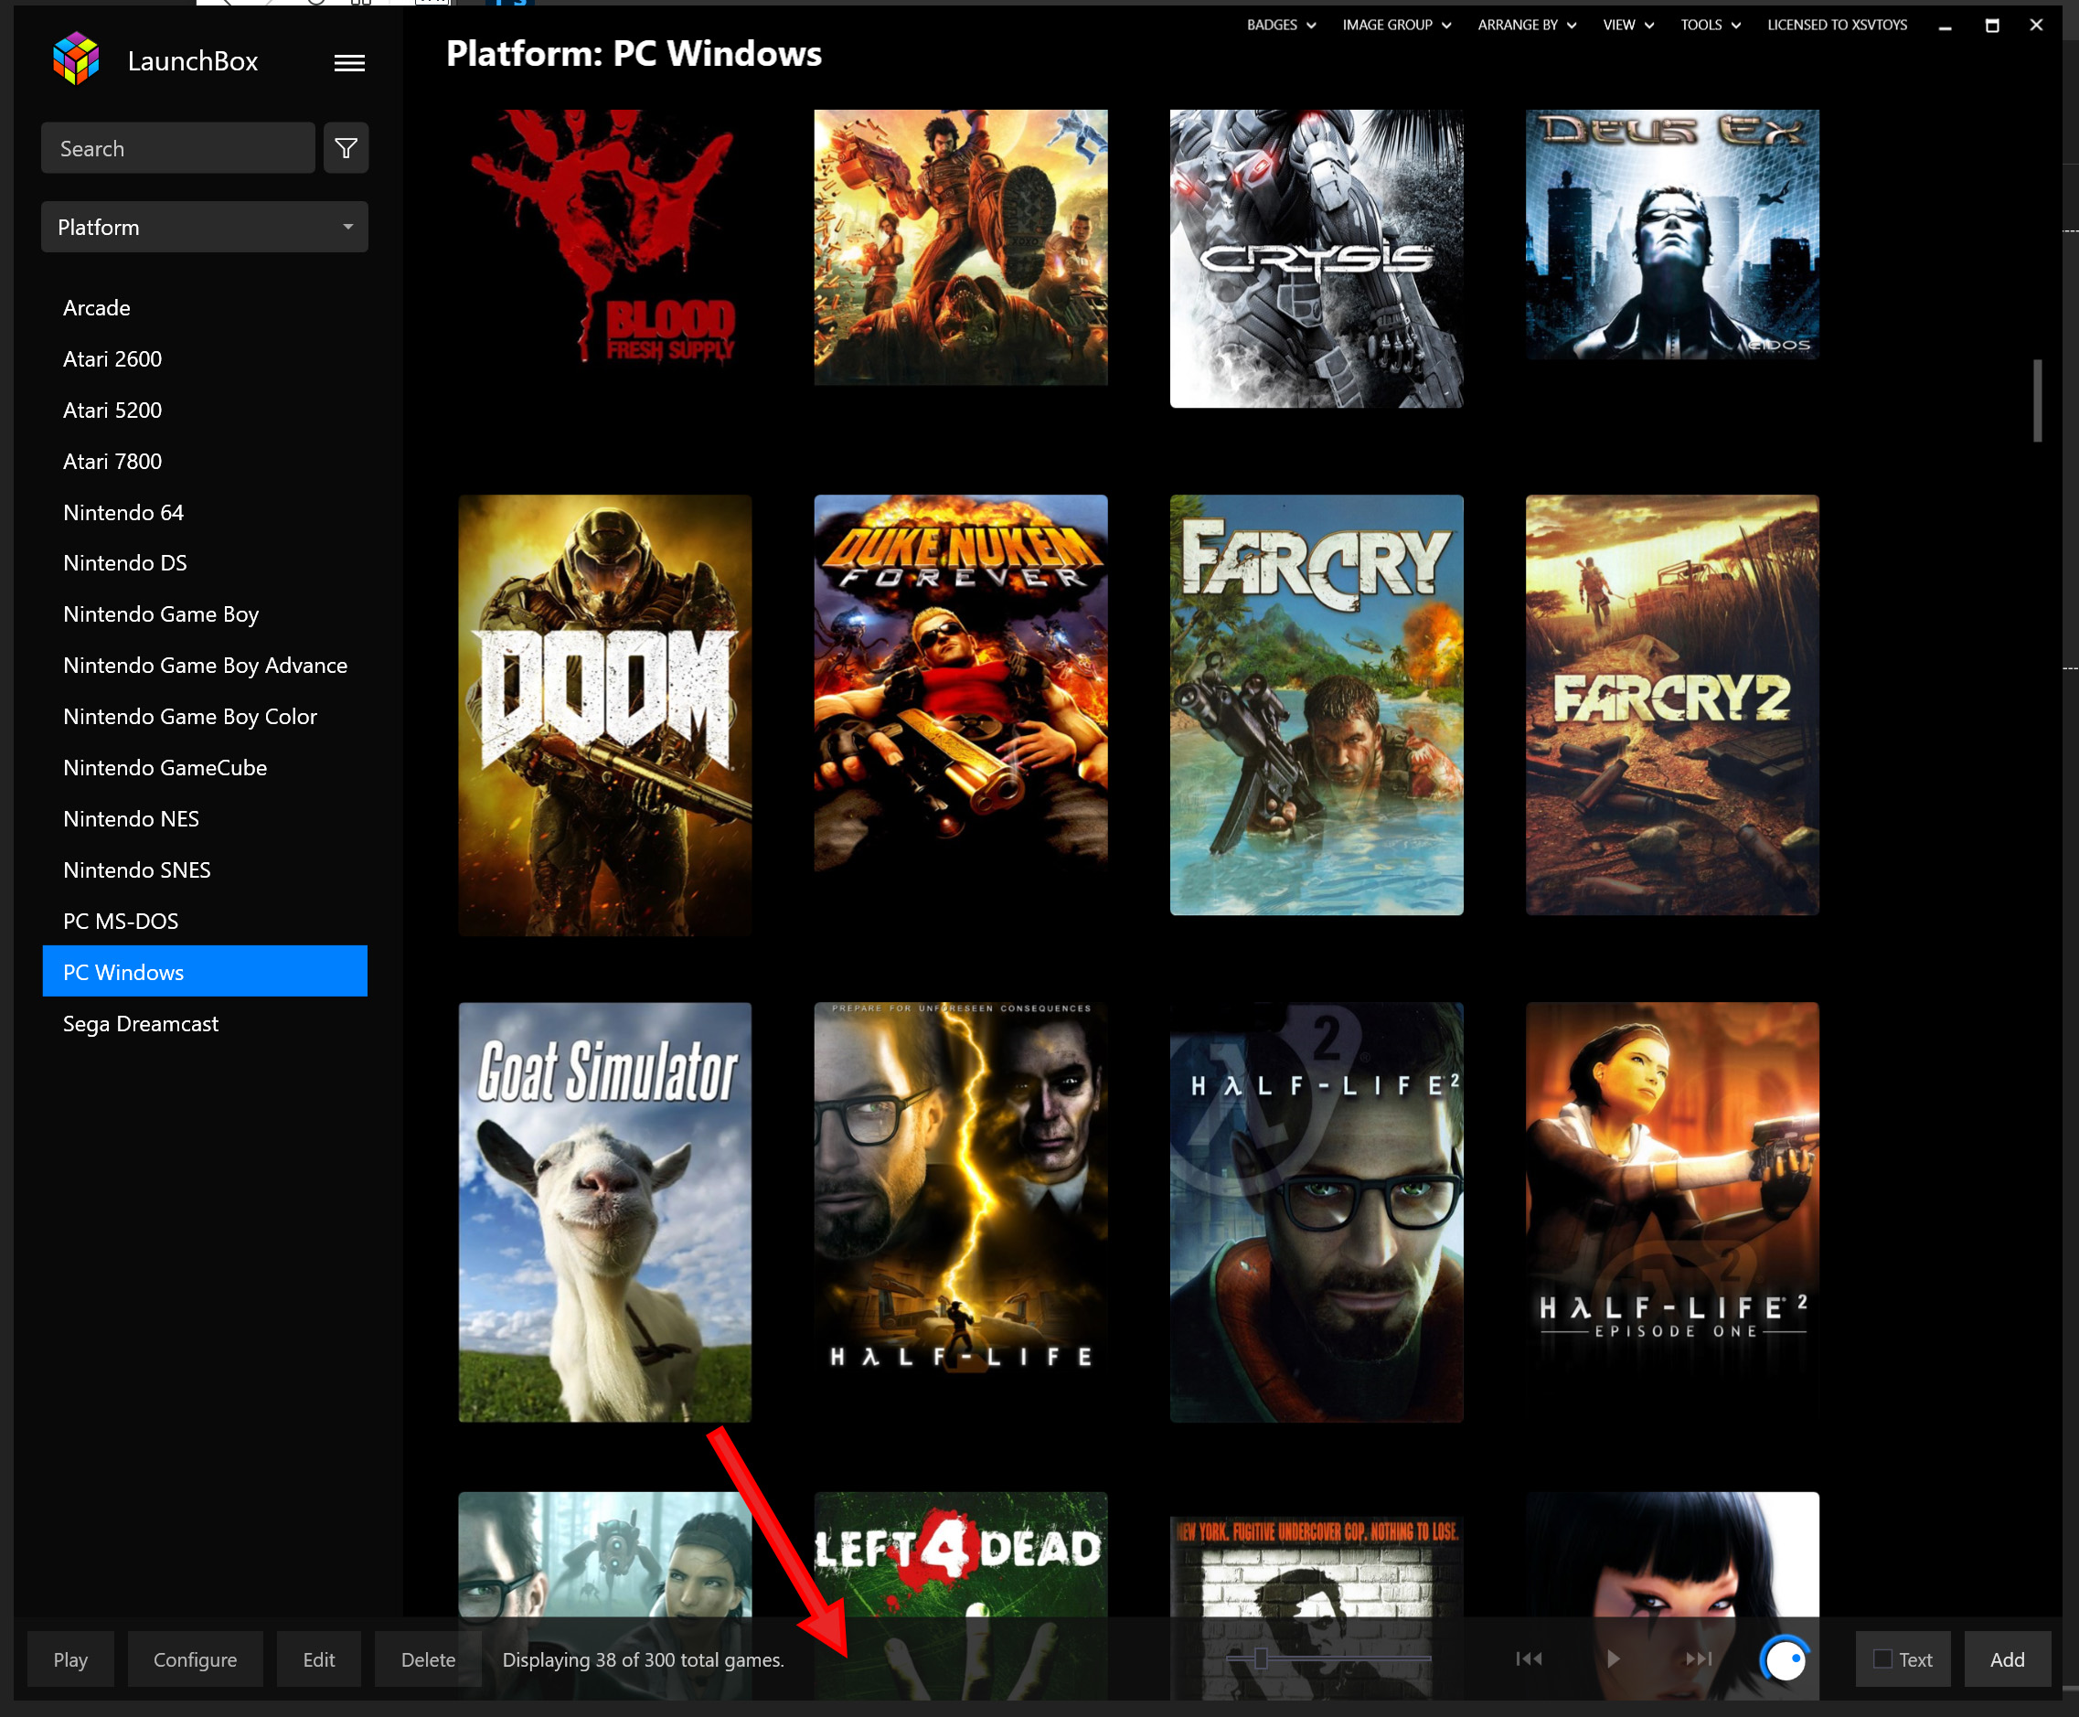Expand the Badges menu
The width and height of the screenshot is (2079, 1717).
click(x=1281, y=25)
